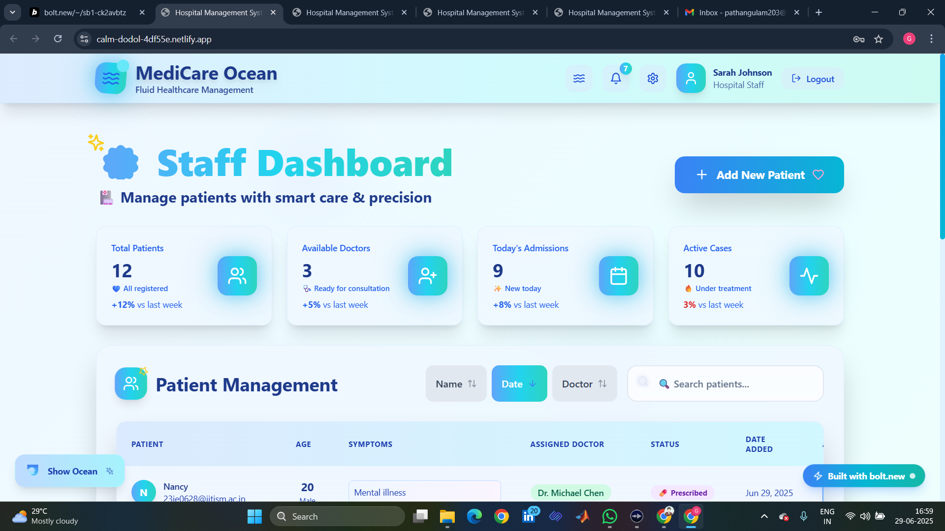Toggle the Date sort button

pos(519,383)
